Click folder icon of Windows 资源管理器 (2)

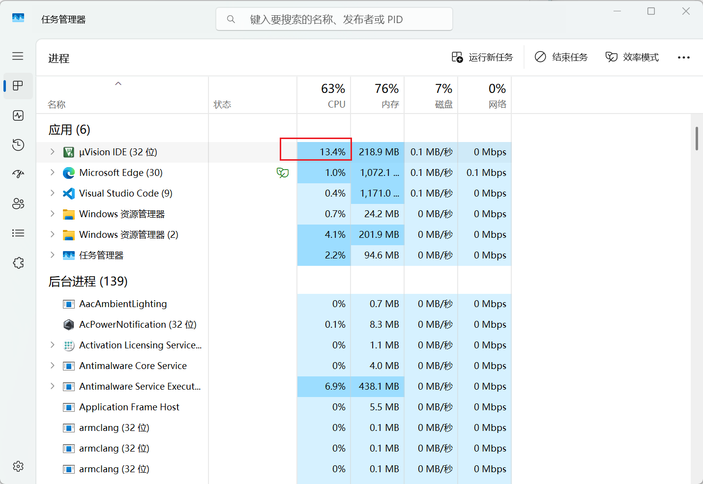(69, 235)
